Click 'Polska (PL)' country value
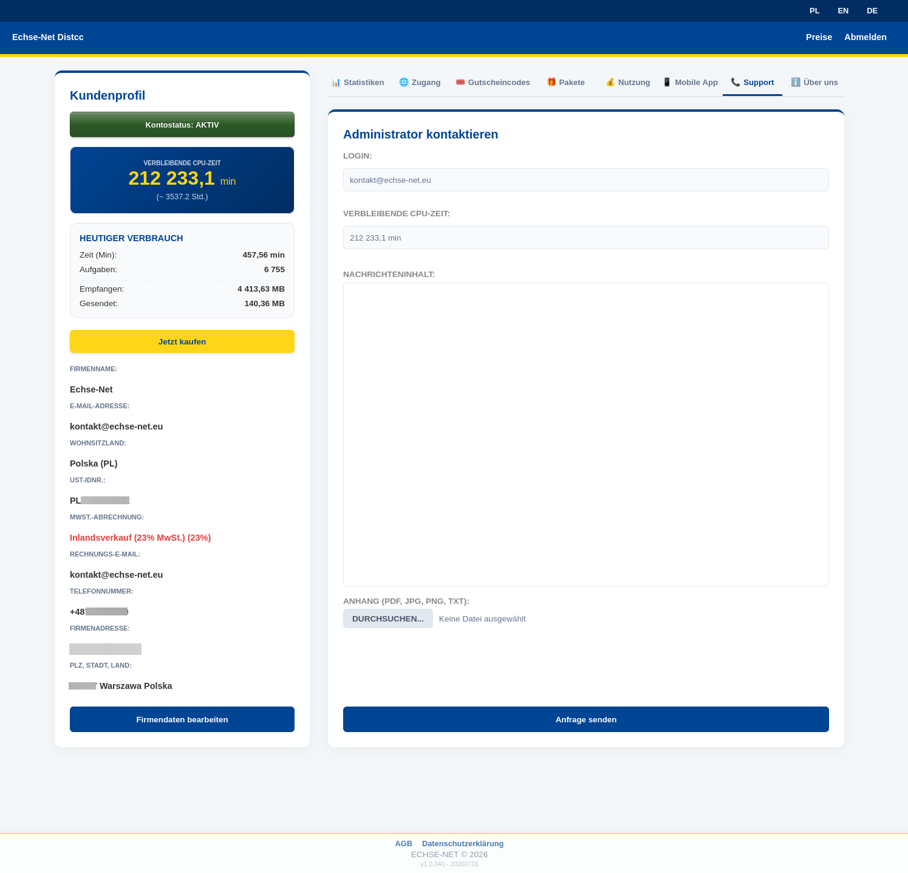 94,464
